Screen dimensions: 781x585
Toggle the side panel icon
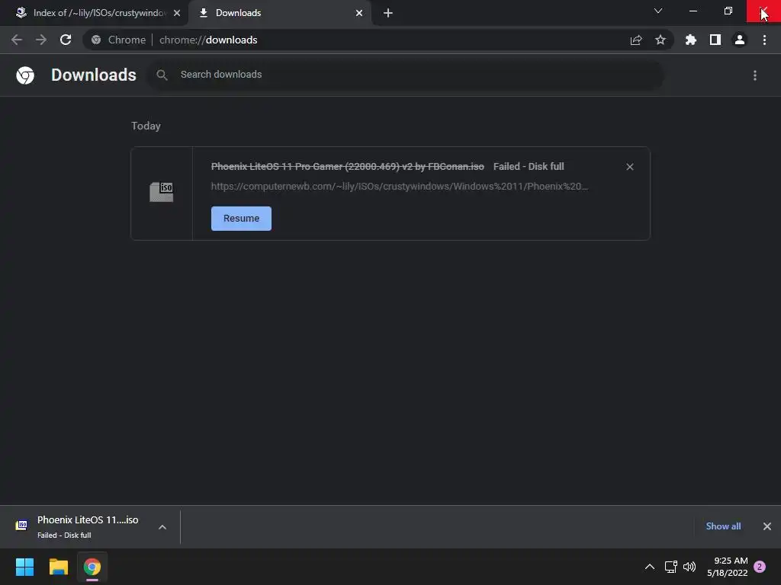click(715, 40)
